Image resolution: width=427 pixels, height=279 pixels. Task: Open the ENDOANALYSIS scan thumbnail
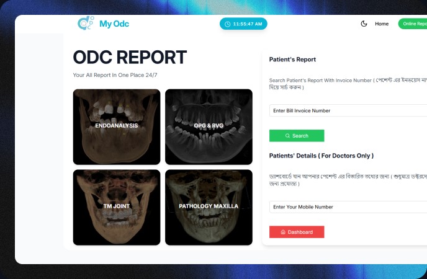point(117,126)
